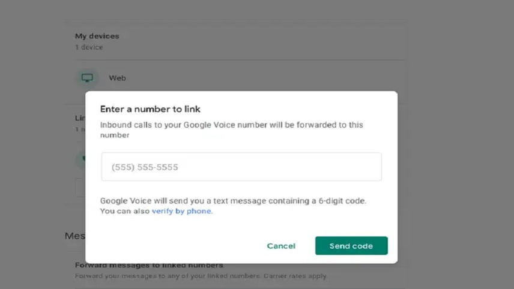
Task: Focus the (555) 555-5555 phone number field
Action: click(241, 167)
